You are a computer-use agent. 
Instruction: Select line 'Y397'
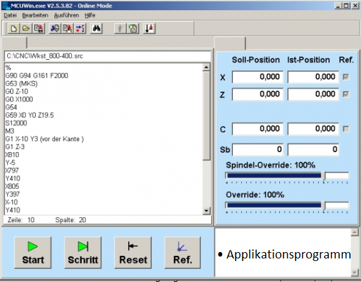[x=13, y=194]
